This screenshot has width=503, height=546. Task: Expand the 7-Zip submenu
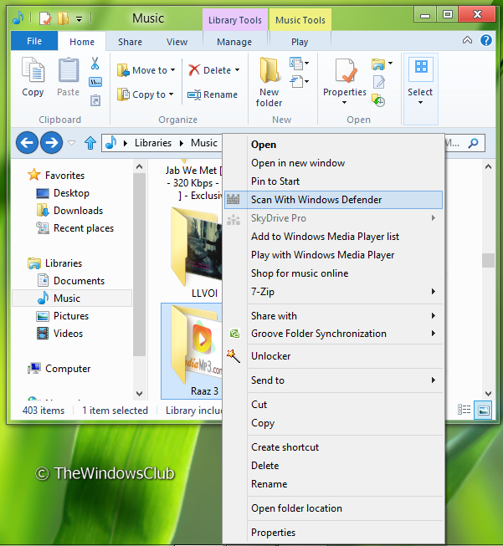(334, 292)
